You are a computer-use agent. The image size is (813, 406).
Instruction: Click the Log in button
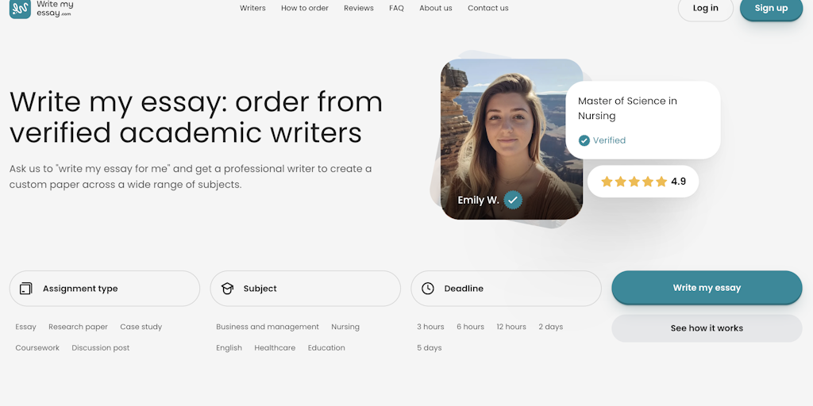[x=706, y=8]
